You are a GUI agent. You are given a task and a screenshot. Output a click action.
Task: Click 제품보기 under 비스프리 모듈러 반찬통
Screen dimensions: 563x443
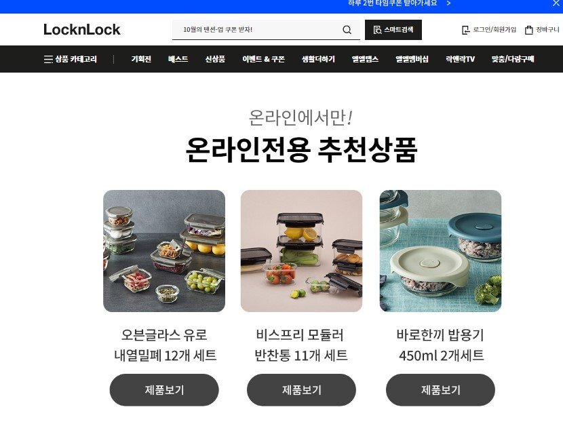click(x=301, y=390)
